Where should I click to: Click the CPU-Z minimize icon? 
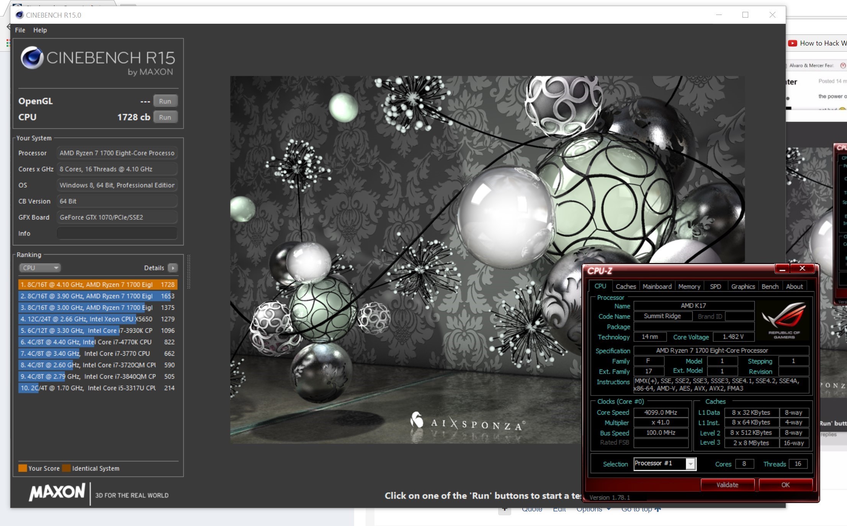(x=782, y=269)
